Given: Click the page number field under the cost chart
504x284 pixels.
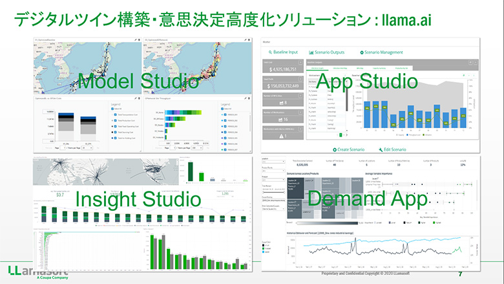Looking at the screenshot, I should click(64, 148).
